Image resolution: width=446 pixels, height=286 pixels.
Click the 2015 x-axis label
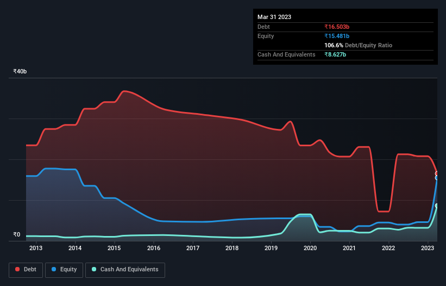pyautogui.click(x=114, y=248)
